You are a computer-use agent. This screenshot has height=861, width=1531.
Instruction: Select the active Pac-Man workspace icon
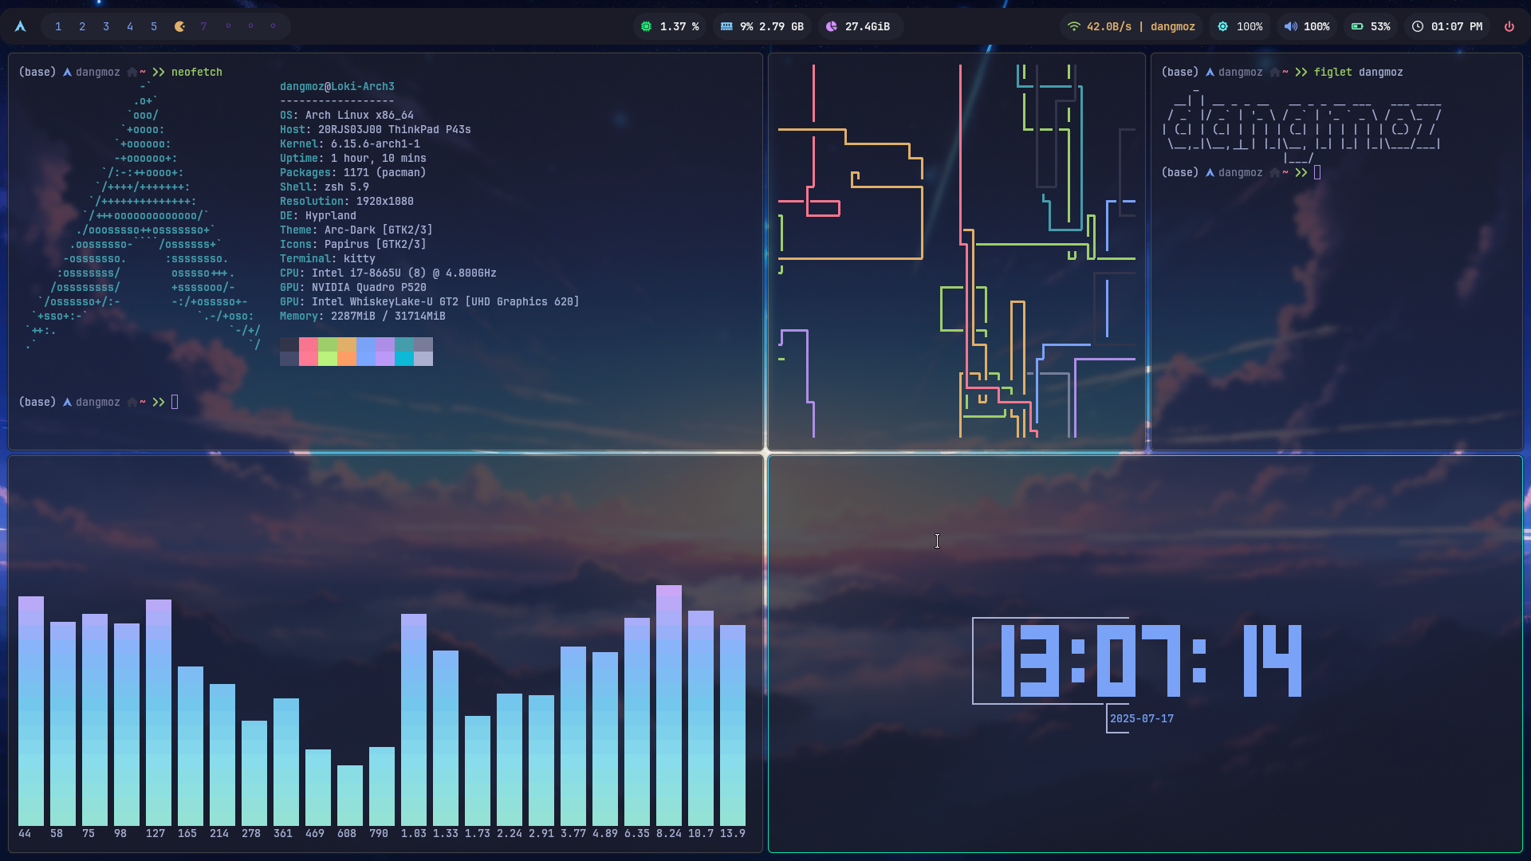179,26
